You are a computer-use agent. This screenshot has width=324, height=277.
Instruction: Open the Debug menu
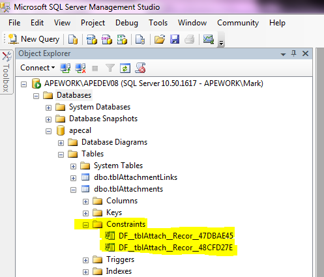126,23
